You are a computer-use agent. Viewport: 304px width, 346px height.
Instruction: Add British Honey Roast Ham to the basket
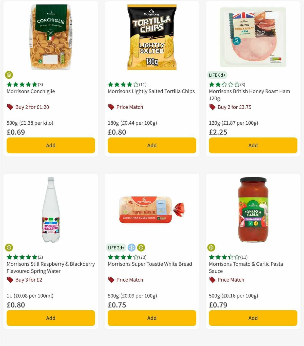click(x=253, y=145)
